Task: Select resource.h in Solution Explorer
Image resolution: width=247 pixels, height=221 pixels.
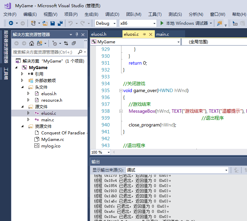Action: (x=52, y=100)
